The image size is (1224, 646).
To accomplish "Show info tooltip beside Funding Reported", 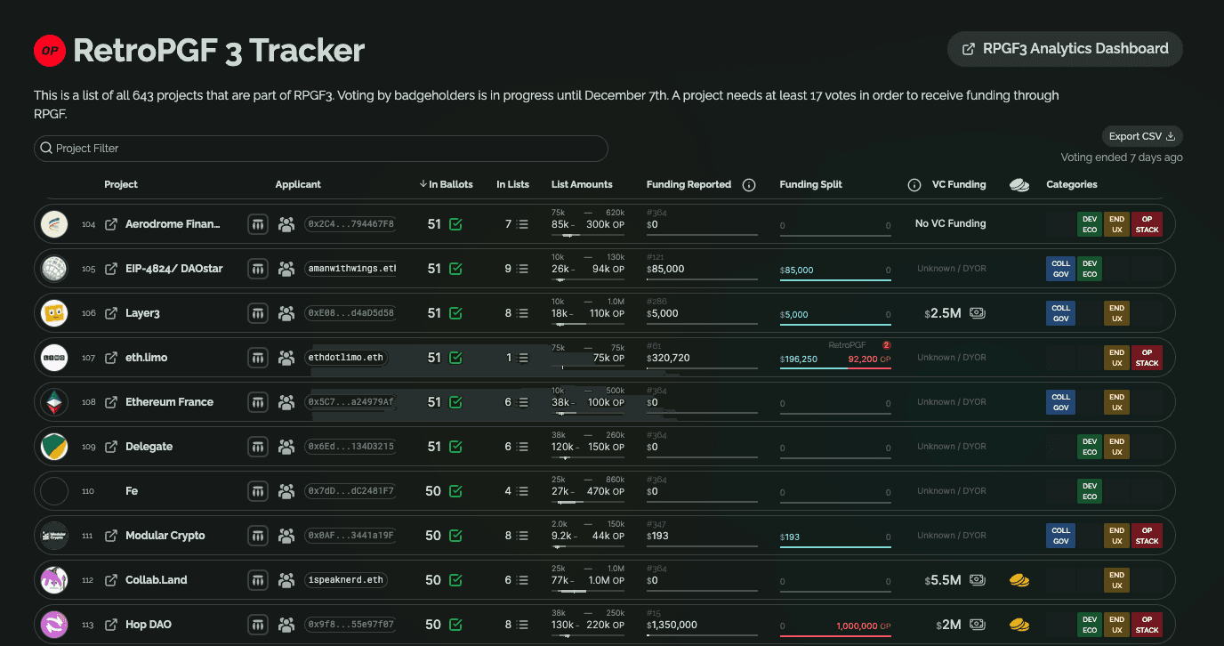I will pos(749,185).
